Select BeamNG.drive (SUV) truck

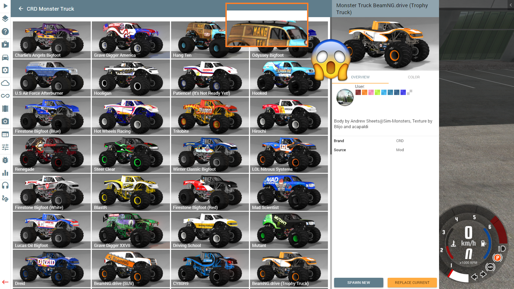click(x=131, y=268)
